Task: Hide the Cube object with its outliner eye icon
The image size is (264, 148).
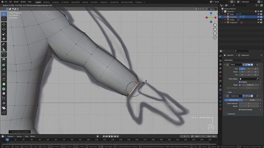Action: tap(258, 14)
